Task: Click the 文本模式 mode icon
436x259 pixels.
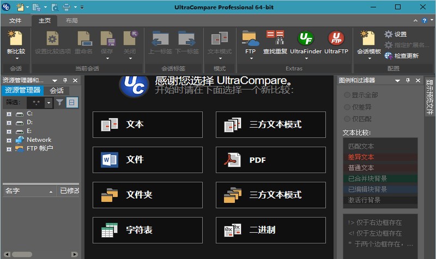Action: (x=220, y=38)
